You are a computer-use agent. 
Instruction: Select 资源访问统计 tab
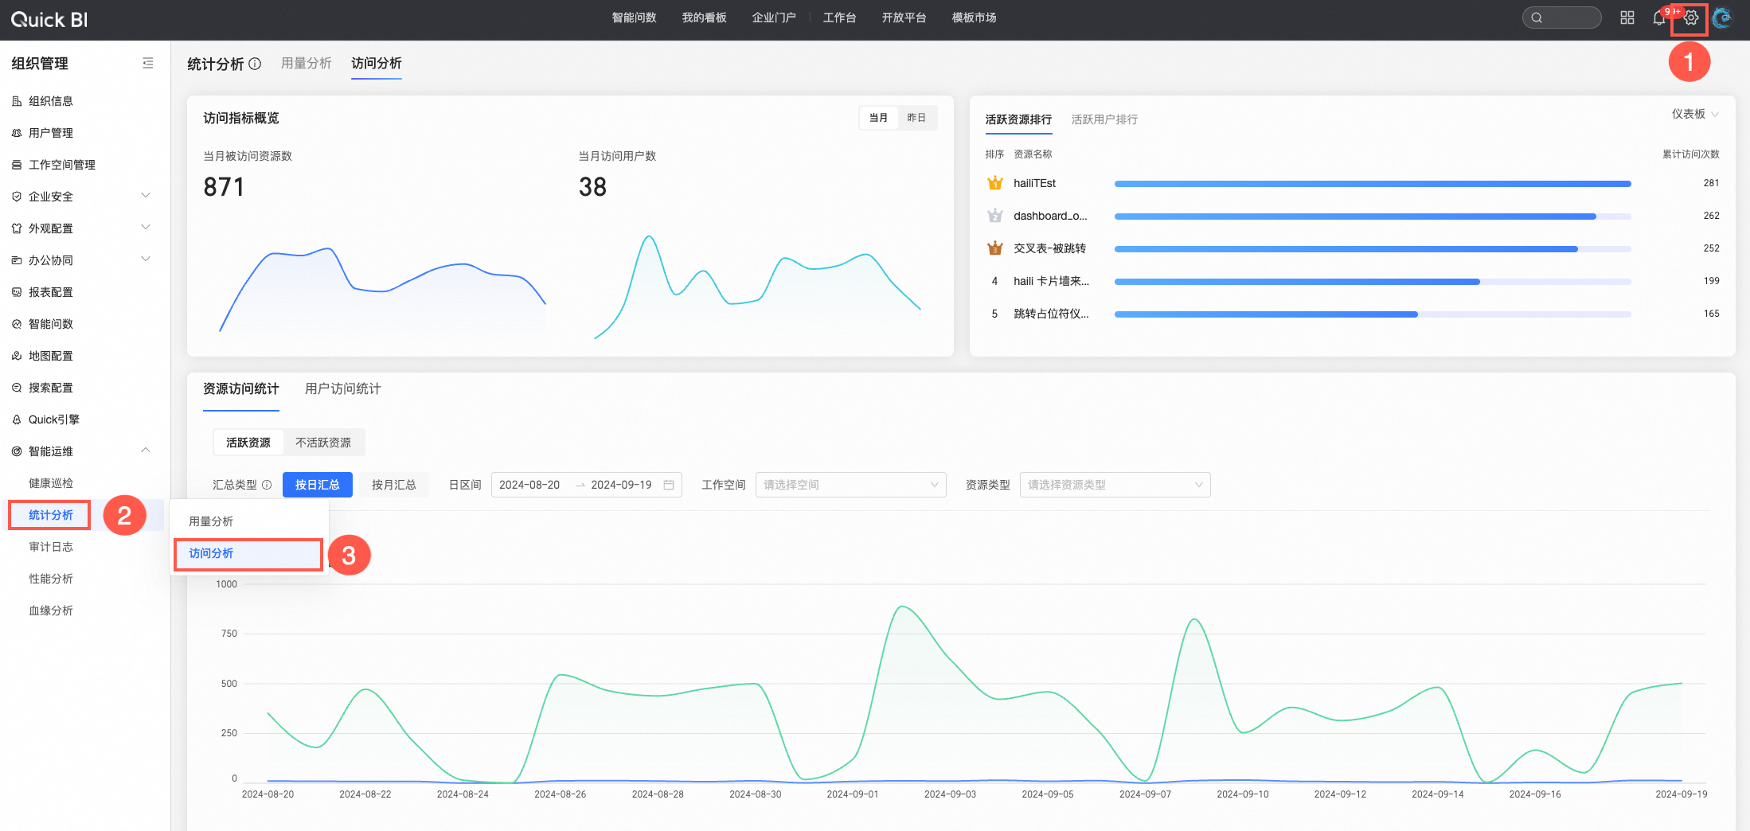241,389
